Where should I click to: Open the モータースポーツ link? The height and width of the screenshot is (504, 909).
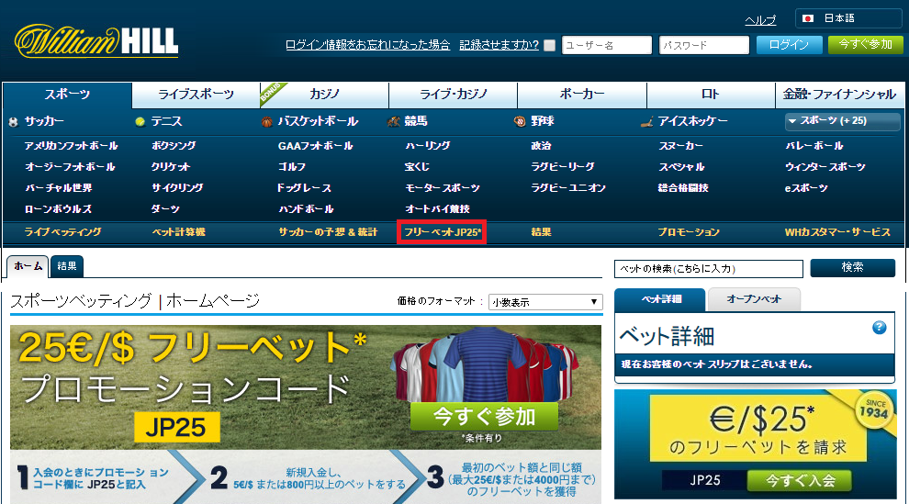(x=443, y=187)
